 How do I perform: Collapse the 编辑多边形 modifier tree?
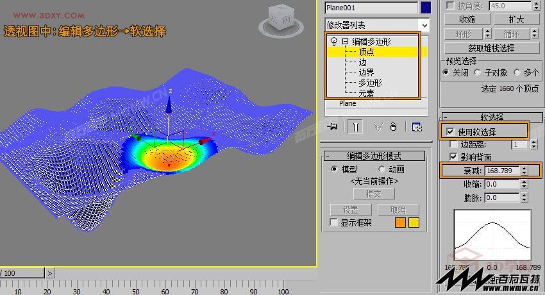(345, 42)
